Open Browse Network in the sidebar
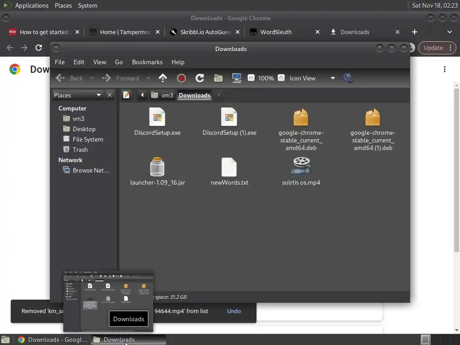This screenshot has height=345, width=460. [x=86, y=170]
